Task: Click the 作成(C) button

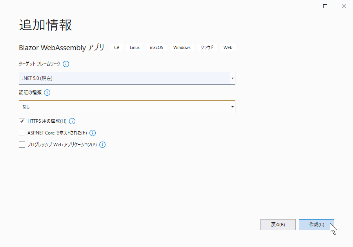Action: click(316, 225)
